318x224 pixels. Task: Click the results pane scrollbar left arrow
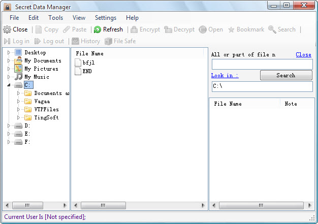(x=214, y=205)
